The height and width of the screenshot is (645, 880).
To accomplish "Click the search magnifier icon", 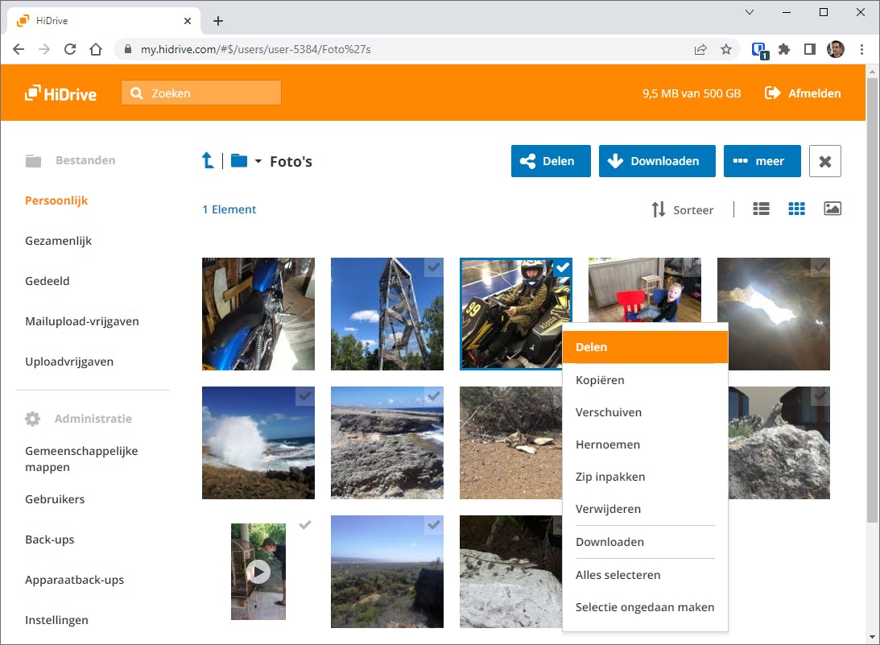I will pyautogui.click(x=136, y=93).
